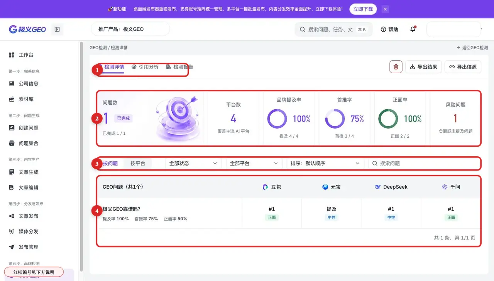Image resolution: width=494 pixels, height=281 pixels.
Task: Click the 极义GEO logo
Action: [x=27, y=29]
